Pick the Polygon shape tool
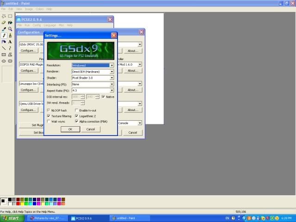The height and width of the screenshot is (222, 296). pyautogui.click(x=10, y=55)
